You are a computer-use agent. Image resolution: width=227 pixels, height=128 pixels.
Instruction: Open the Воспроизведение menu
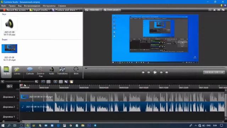coord(32,6)
